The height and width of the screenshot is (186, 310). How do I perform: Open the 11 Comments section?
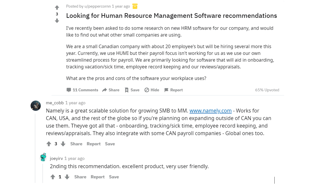[x=82, y=90]
